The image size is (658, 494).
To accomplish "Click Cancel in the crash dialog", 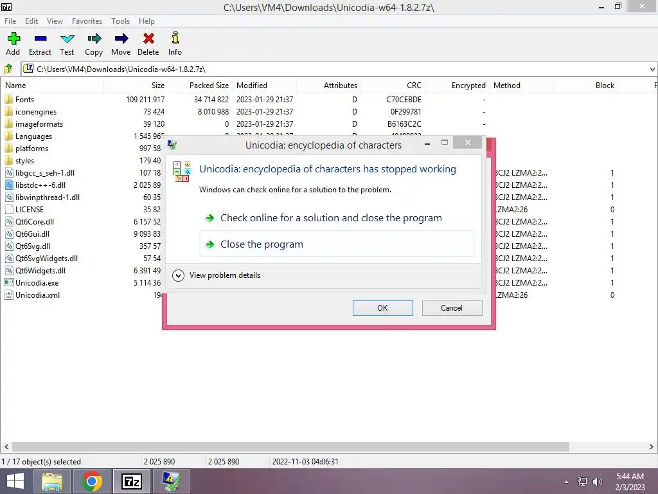I will pyautogui.click(x=452, y=308).
